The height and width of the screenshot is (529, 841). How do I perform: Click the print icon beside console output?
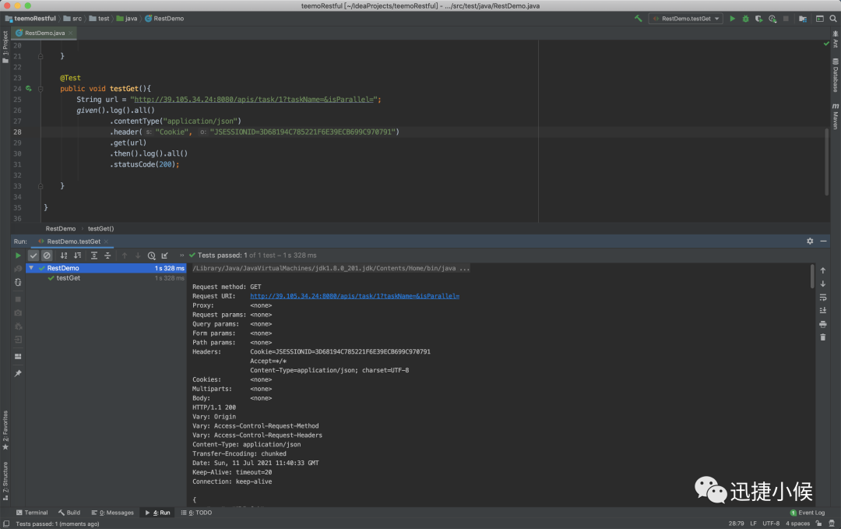point(822,324)
